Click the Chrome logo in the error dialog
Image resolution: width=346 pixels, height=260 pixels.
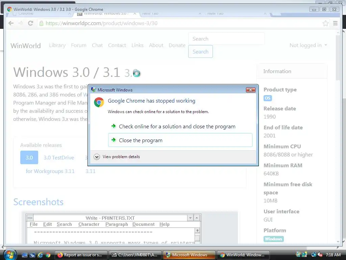click(x=99, y=102)
